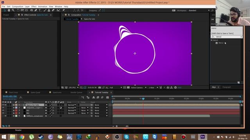
Task: Click the current timecode 0:01:01:56
Action: 10,96
